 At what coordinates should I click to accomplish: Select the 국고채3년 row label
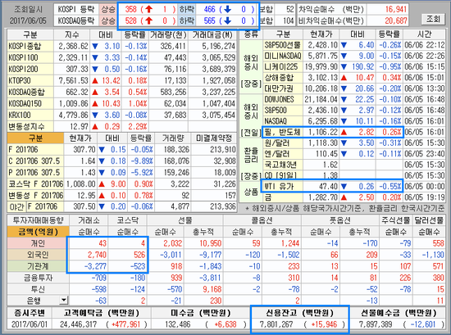(283, 165)
